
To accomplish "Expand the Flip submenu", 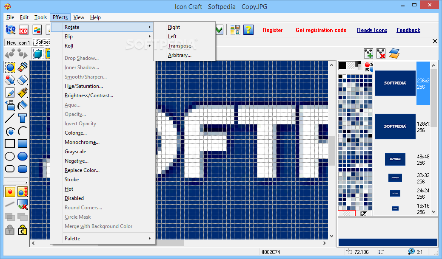I will (103, 37).
